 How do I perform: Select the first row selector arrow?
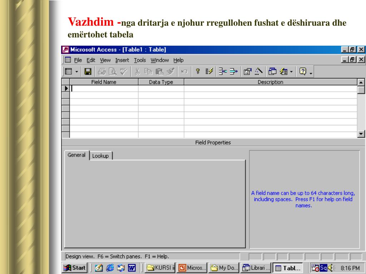pos(66,88)
